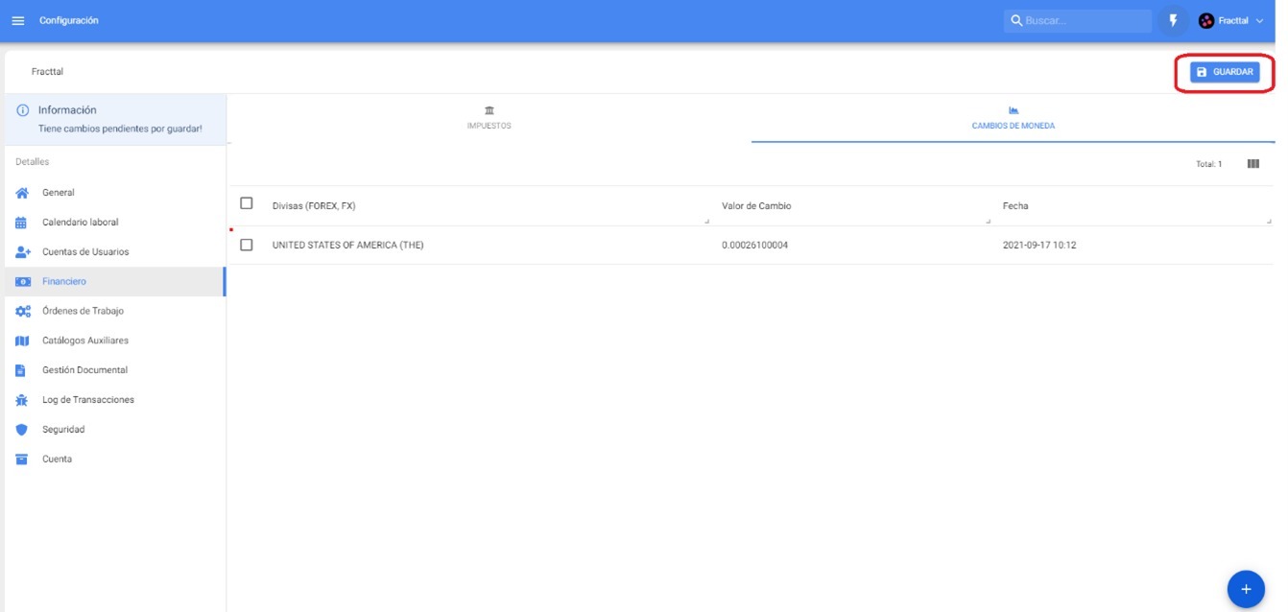This screenshot has height=612, width=1288.
Task: Toggle the select-all checkbox in table header
Action: pos(247,203)
